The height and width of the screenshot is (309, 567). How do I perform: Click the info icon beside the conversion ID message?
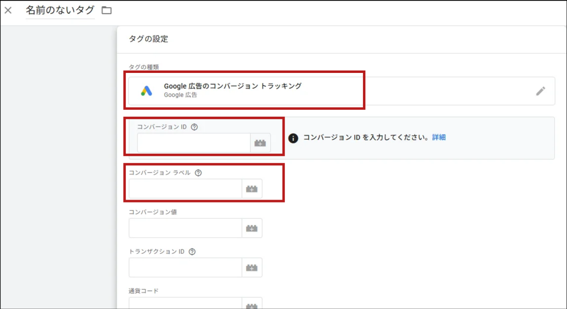(x=293, y=138)
